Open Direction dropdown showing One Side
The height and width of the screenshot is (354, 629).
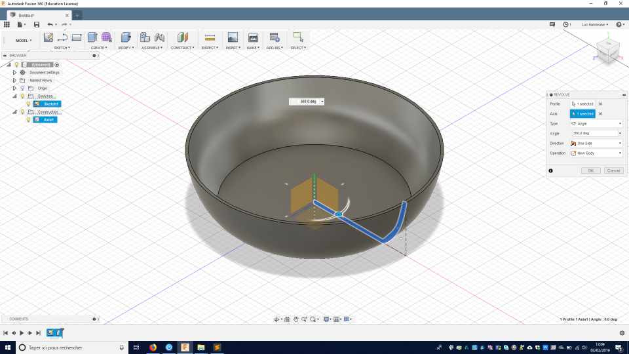pyautogui.click(x=596, y=144)
